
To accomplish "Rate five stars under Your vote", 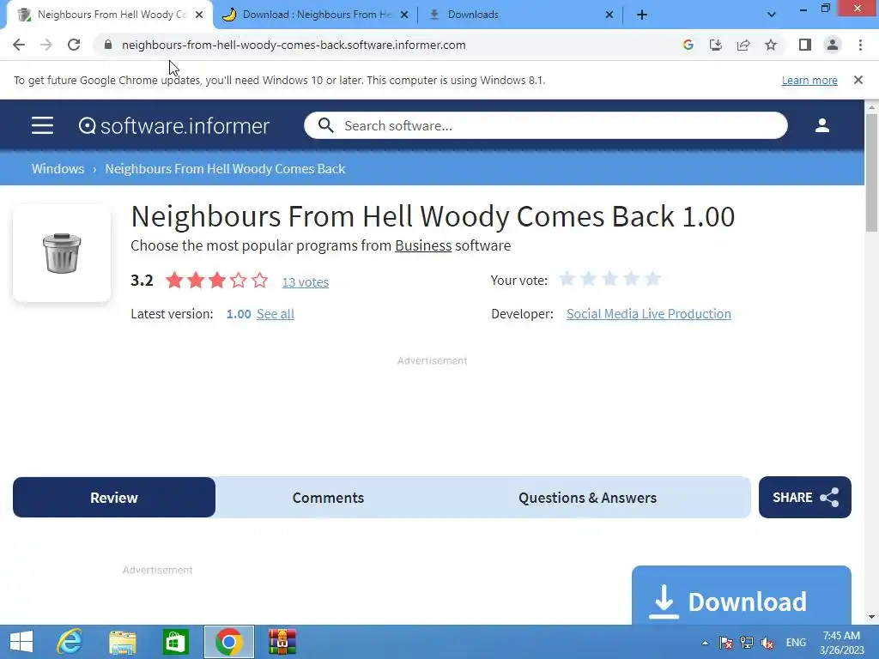I will click(x=652, y=279).
